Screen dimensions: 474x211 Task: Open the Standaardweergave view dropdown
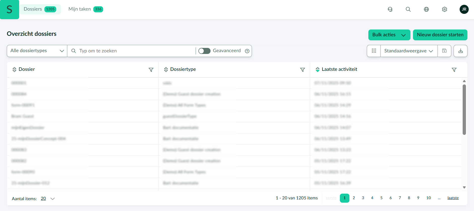tap(409, 51)
